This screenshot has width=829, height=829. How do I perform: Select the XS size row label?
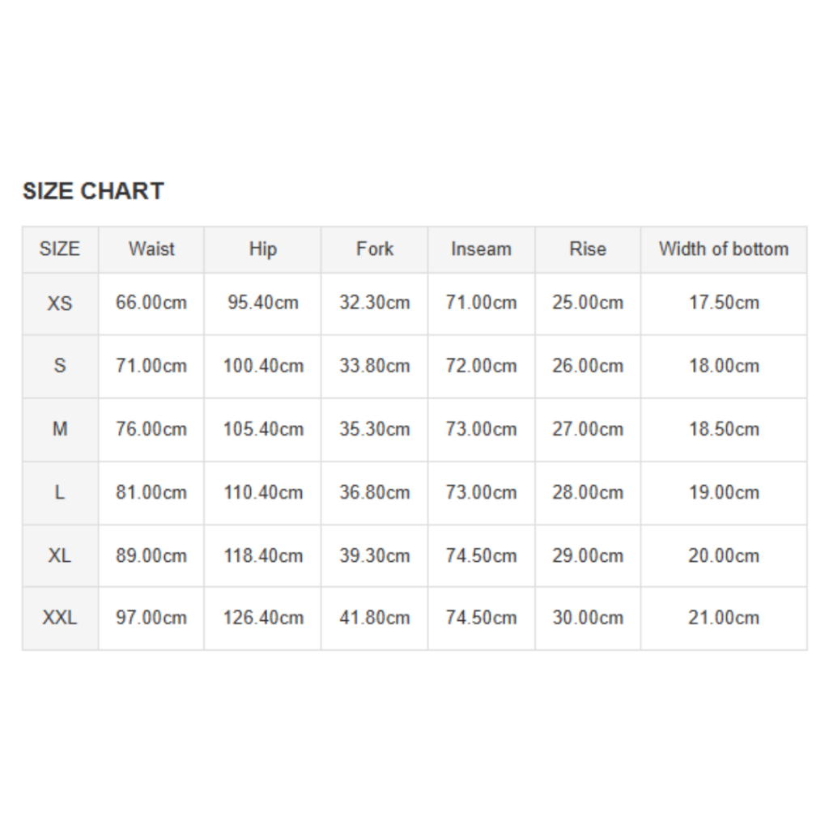click(x=60, y=304)
